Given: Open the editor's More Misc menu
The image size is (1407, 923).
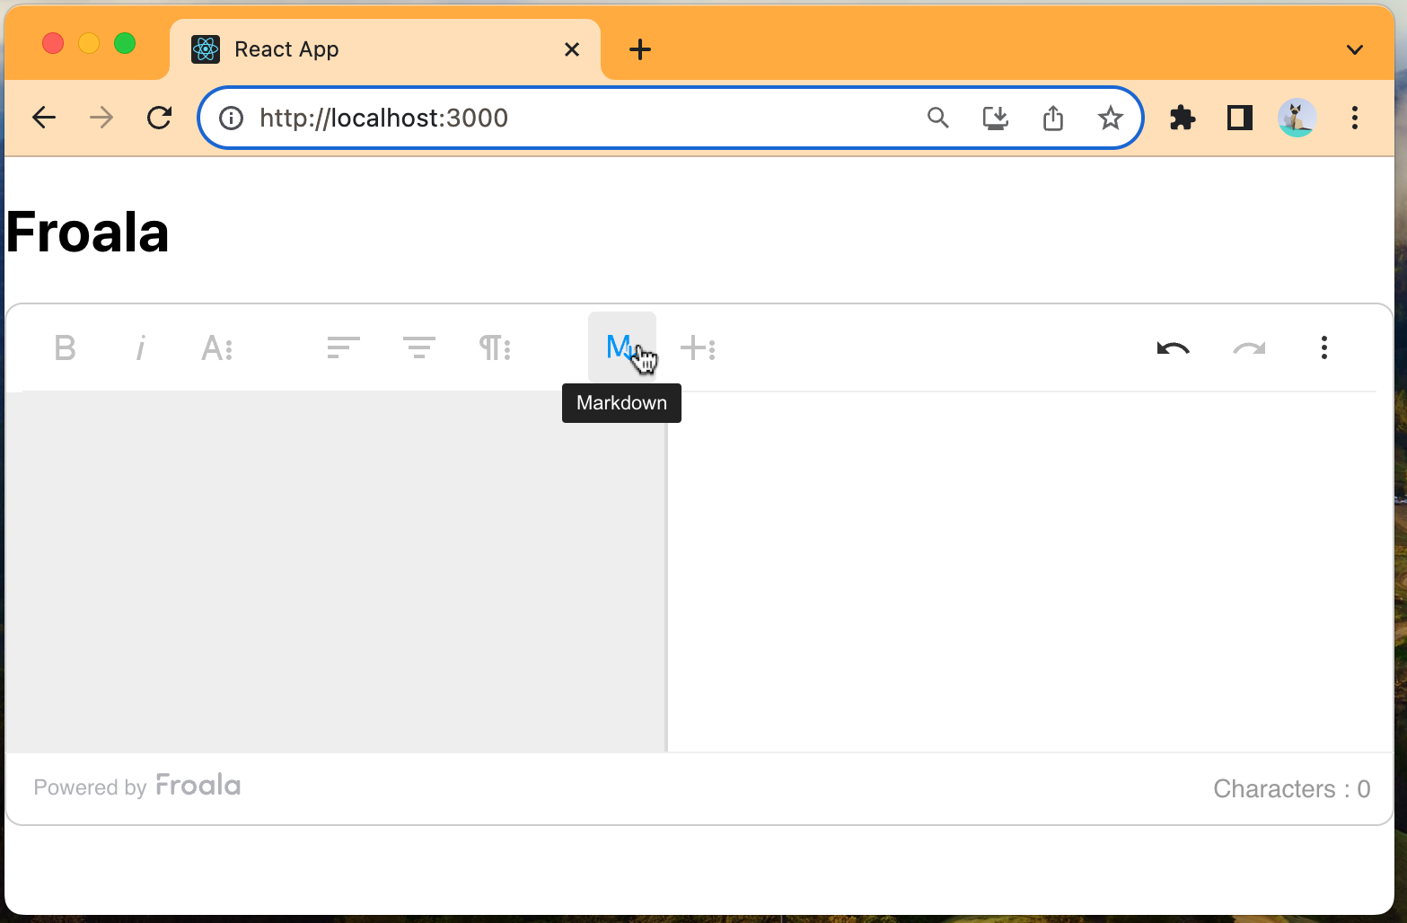Looking at the screenshot, I should (x=1323, y=348).
